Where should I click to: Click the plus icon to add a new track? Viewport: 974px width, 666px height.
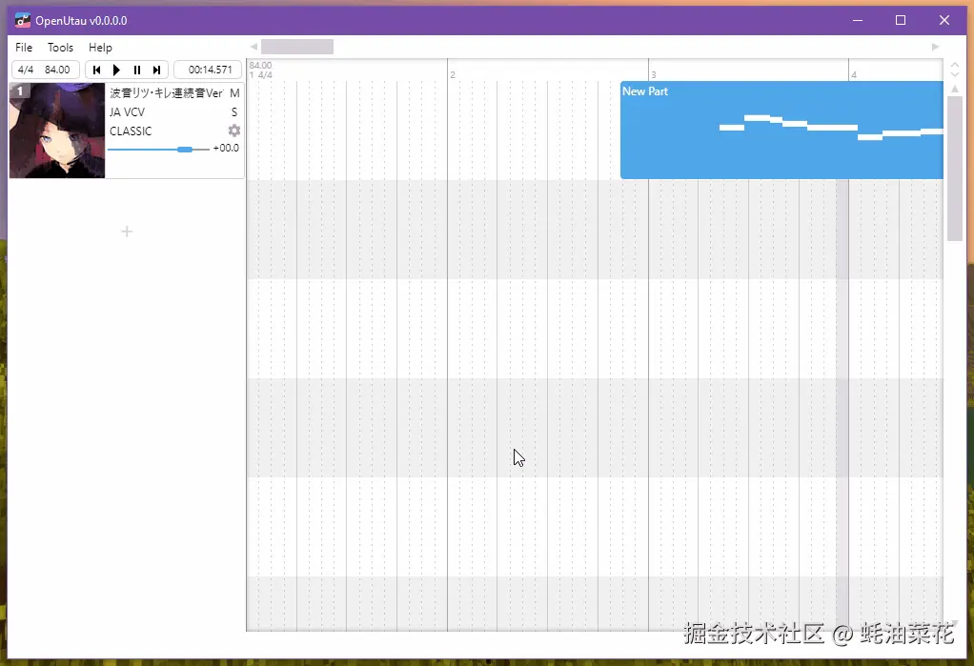tap(126, 231)
